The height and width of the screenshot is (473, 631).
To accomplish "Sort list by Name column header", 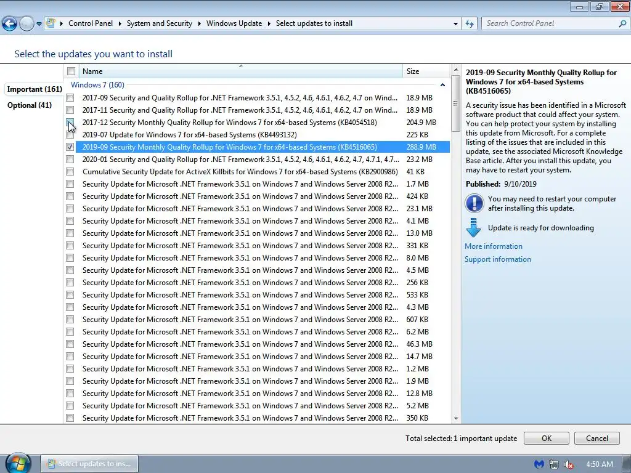I will point(241,71).
